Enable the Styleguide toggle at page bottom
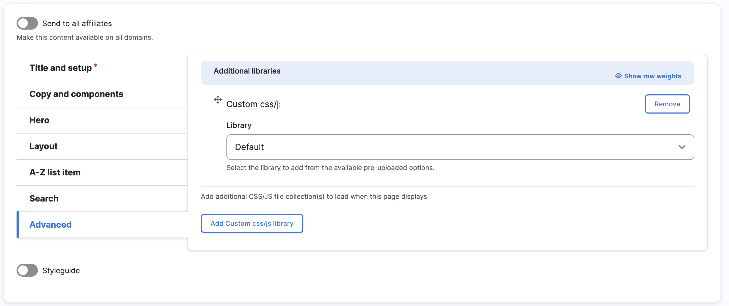 [x=28, y=270]
